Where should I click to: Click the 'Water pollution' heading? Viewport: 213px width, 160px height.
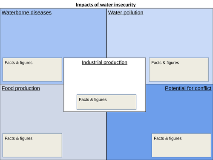[x=126, y=13]
